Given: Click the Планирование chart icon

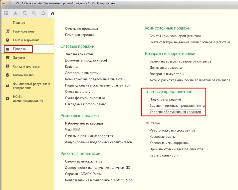Looking at the screenshot, I should click(x=8, y=31).
